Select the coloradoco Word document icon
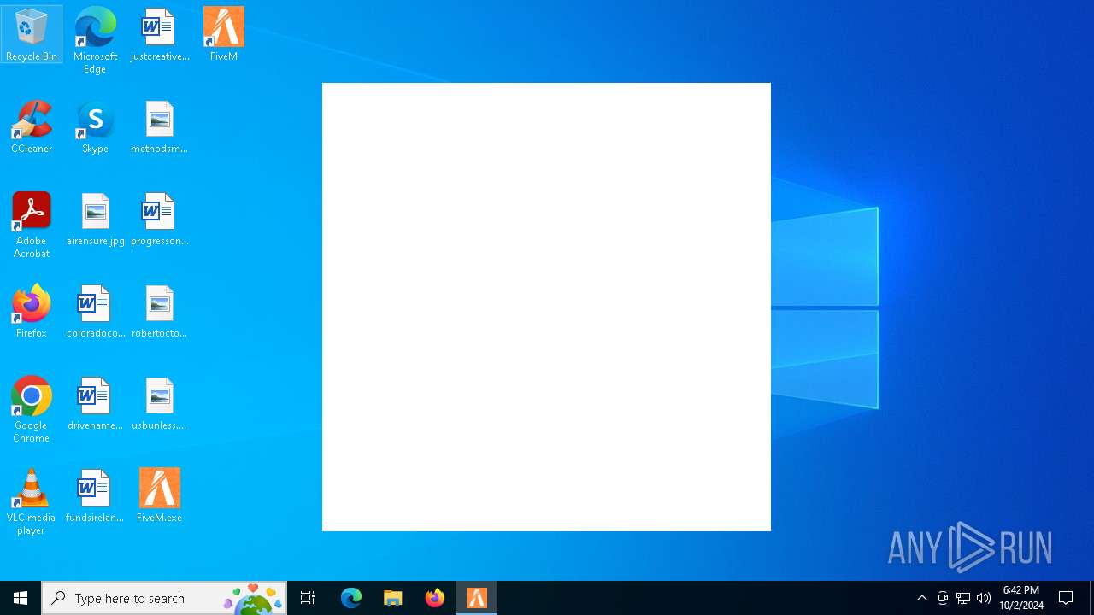Image resolution: width=1094 pixels, height=615 pixels. (x=95, y=311)
